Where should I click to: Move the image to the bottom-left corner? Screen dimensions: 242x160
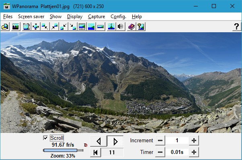click(x=64, y=27)
